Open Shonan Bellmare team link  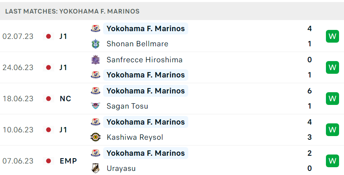(x=137, y=44)
